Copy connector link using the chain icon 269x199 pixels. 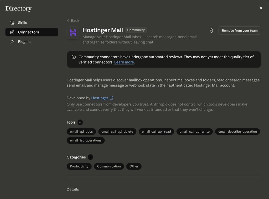coord(212,30)
